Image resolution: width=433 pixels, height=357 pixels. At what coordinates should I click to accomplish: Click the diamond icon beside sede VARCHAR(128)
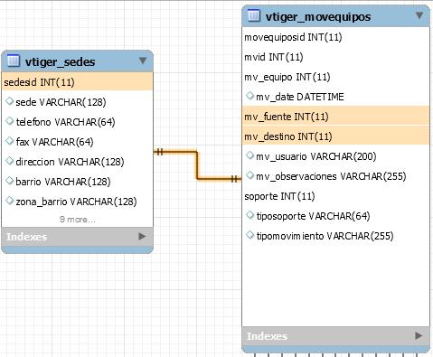pos(10,101)
